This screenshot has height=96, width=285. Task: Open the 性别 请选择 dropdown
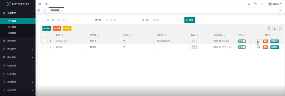tap(165, 20)
